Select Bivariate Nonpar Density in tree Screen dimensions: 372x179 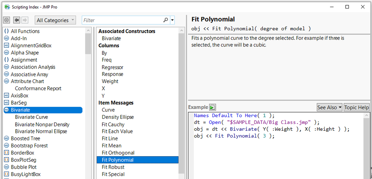(42, 124)
